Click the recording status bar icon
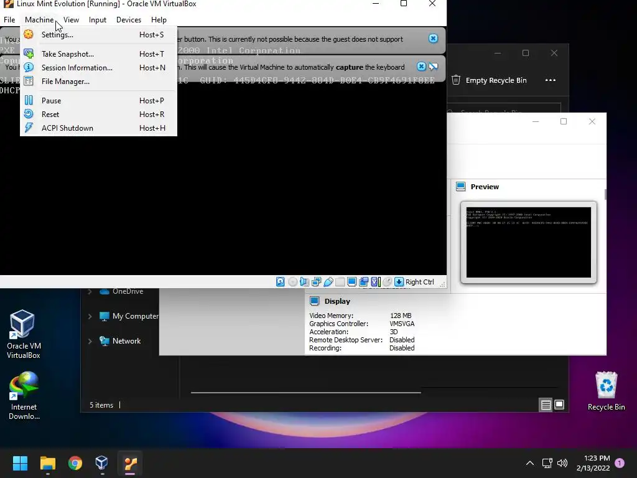This screenshot has height=478, width=637. click(x=363, y=282)
